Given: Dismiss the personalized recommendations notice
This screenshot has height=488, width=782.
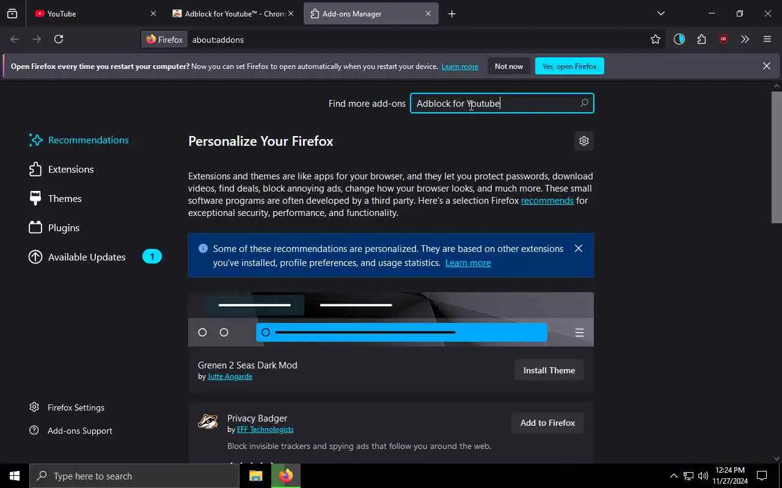Looking at the screenshot, I should (x=579, y=248).
